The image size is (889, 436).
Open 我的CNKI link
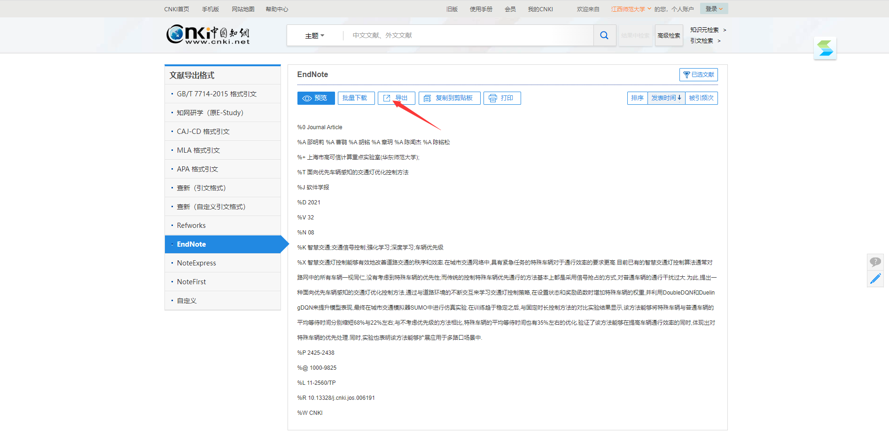540,9
